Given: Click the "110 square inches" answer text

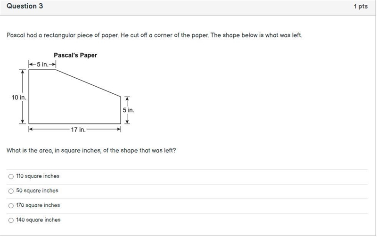Looking at the screenshot, I should (x=38, y=176).
